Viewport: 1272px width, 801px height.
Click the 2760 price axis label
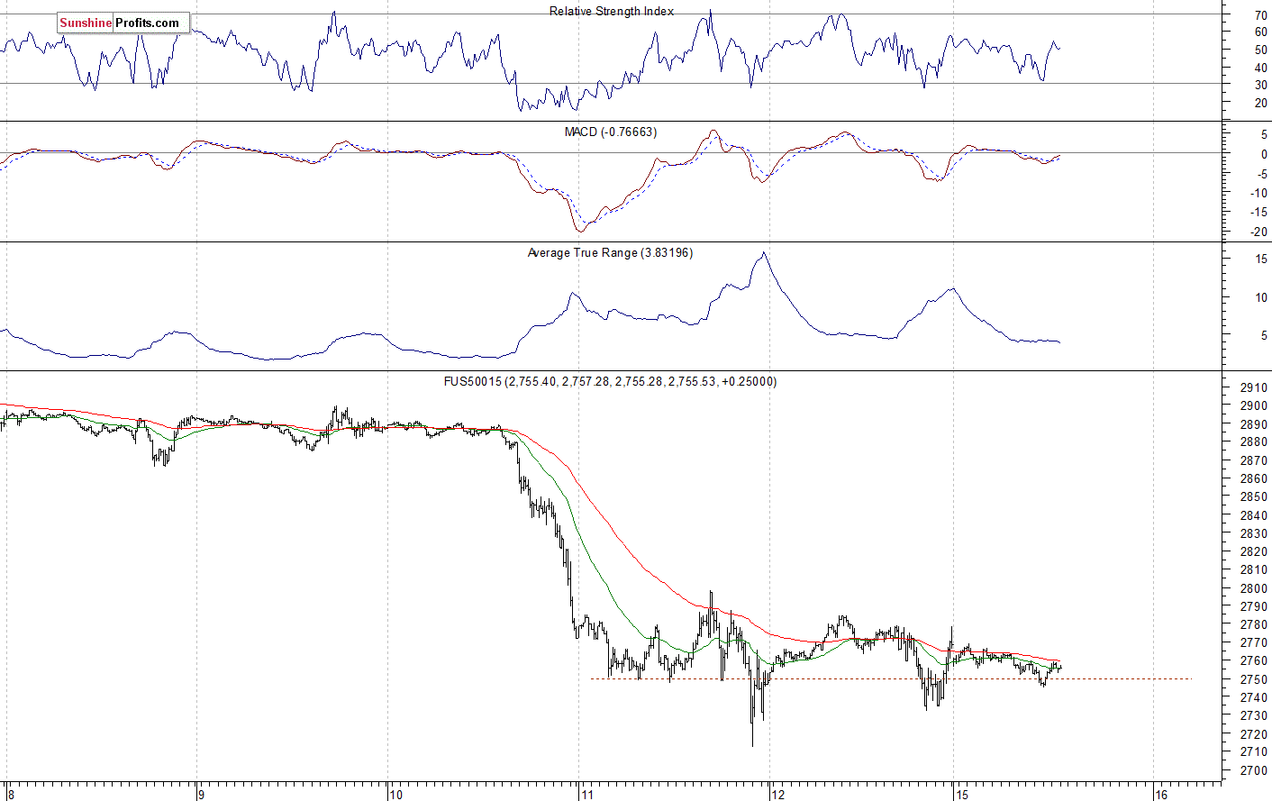point(1254,661)
